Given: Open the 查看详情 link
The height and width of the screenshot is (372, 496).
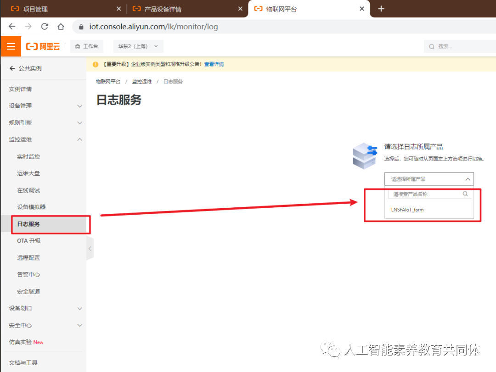Looking at the screenshot, I should (214, 64).
